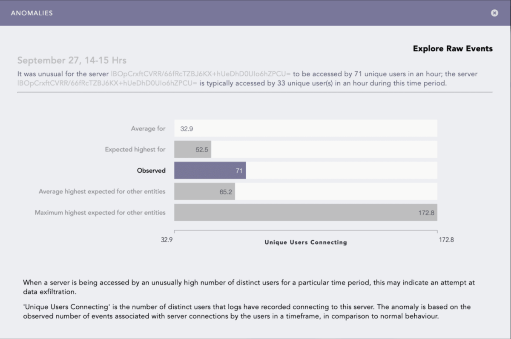511x339 pixels.
Task: Click the first server ID link
Action: click(201, 74)
